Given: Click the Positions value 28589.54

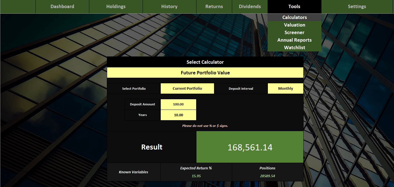Looking at the screenshot, I should click(268, 176).
